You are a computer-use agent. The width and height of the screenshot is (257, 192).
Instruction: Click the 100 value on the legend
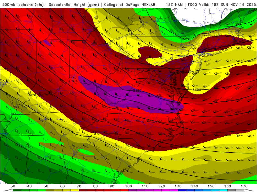(x=128, y=186)
